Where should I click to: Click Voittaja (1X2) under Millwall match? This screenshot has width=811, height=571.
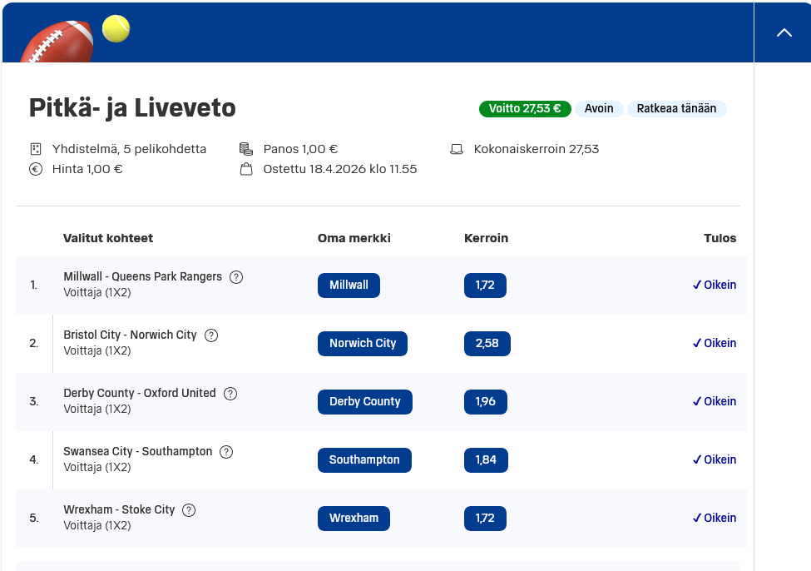pyautogui.click(x=97, y=292)
